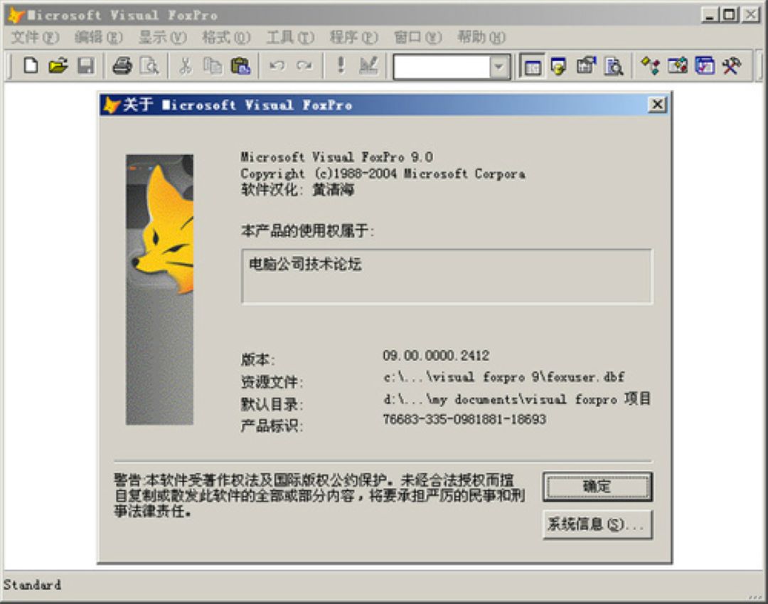Run the program with the exclamation mark icon
Viewport: 768px width, 604px height.
[x=341, y=66]
